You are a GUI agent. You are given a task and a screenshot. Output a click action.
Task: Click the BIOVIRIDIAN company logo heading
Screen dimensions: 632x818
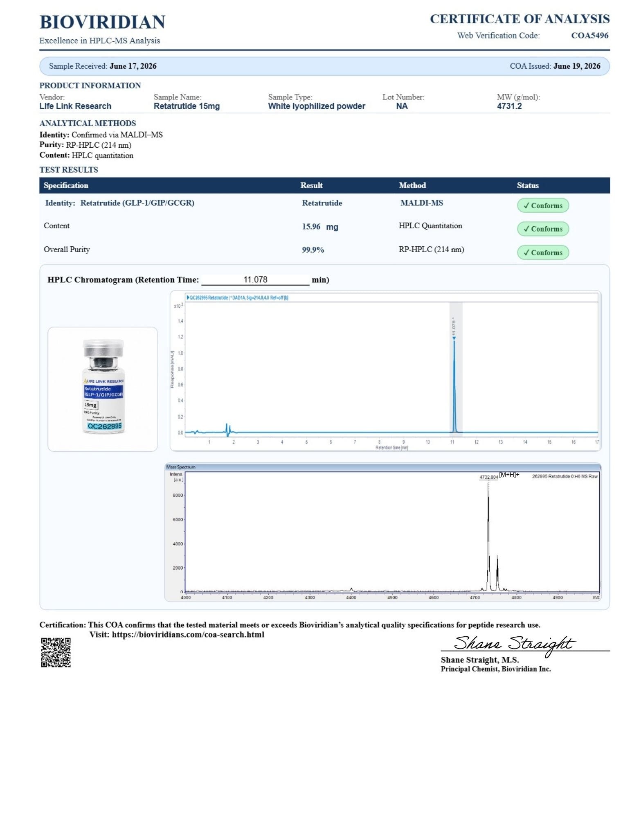[102, 22]
